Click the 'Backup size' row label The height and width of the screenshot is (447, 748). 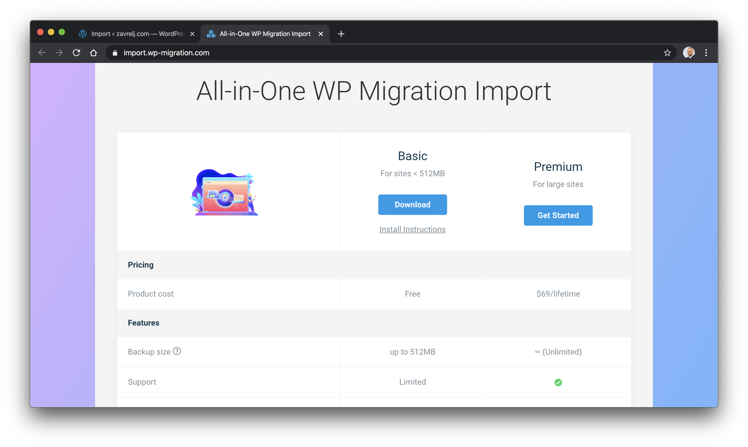[x=149, y=352]
